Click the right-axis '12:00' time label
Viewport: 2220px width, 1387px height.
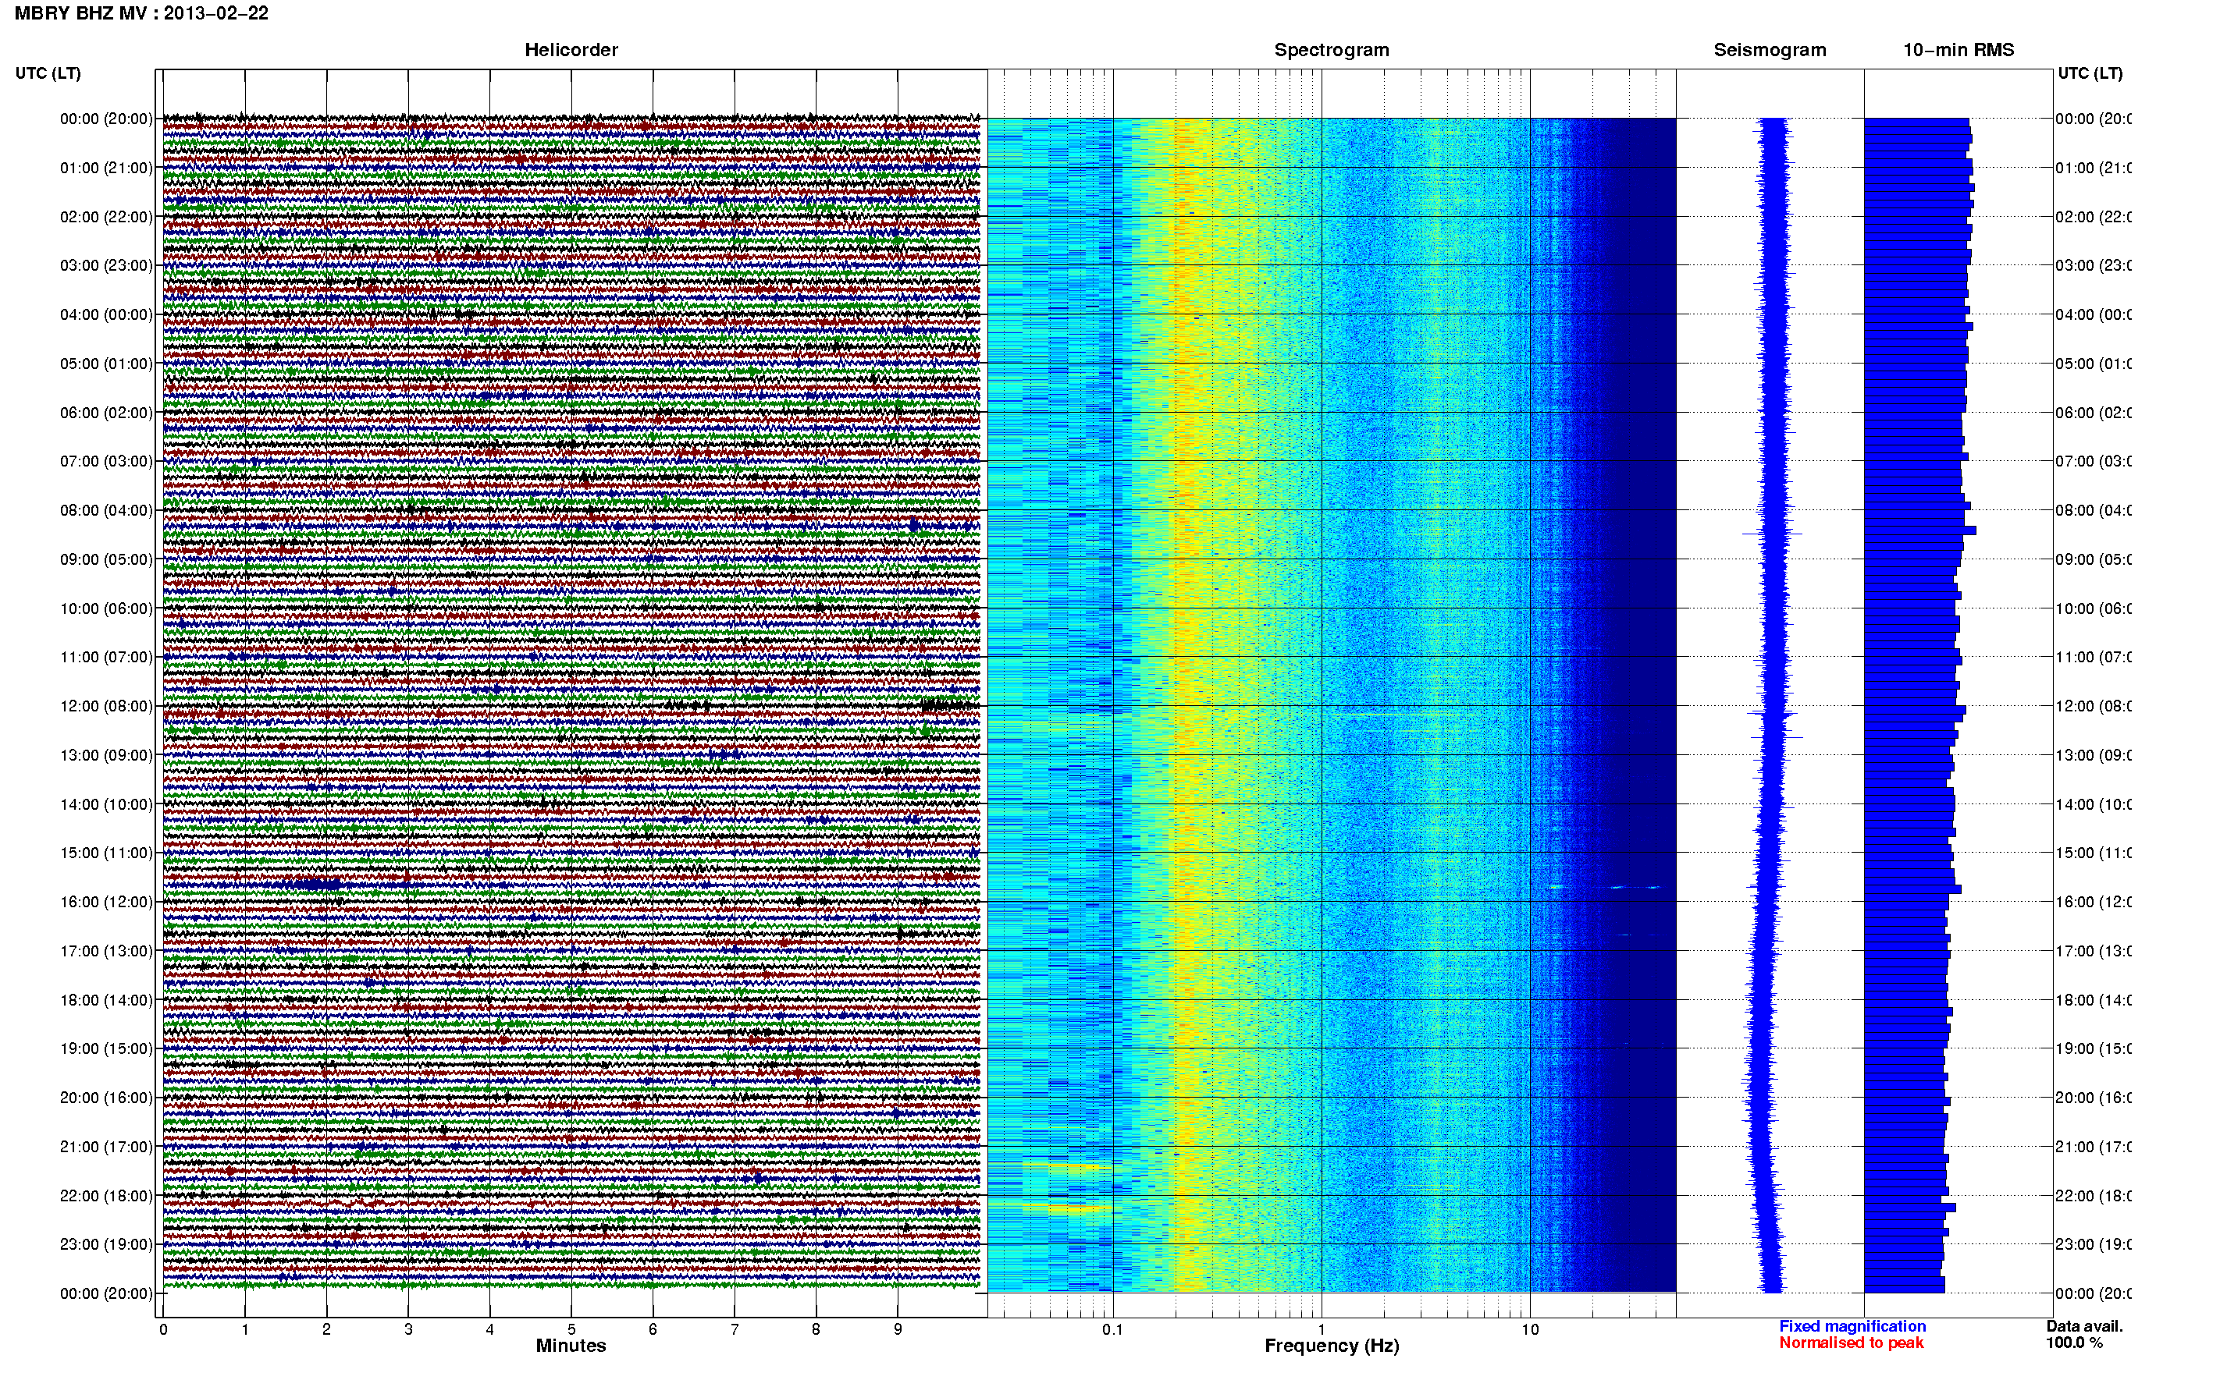(2094, 706)
